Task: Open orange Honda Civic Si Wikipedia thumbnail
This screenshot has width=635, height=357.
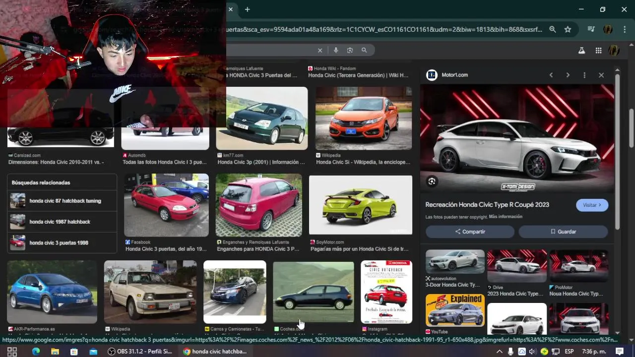Action: pyautogui.click(x=364, y=118)
